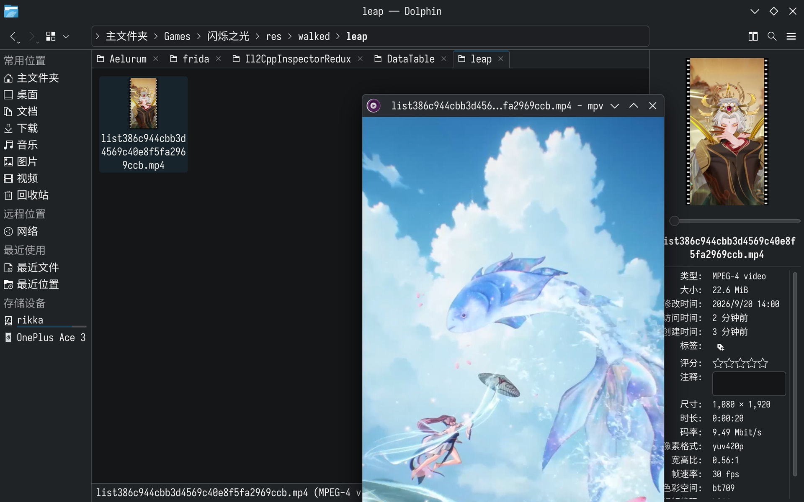
Task: Click the view mode icons button
Action: pyautogui.click(x=51, y=36)
